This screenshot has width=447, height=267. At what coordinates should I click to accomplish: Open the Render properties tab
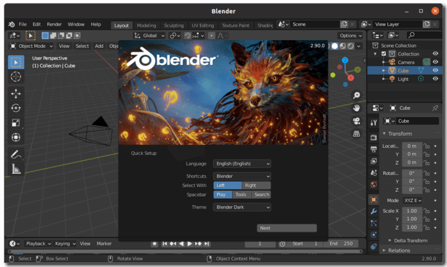coord(373,138)
